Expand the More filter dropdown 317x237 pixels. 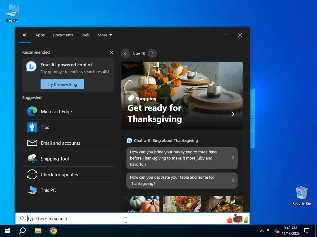click(x=105, y=35)
